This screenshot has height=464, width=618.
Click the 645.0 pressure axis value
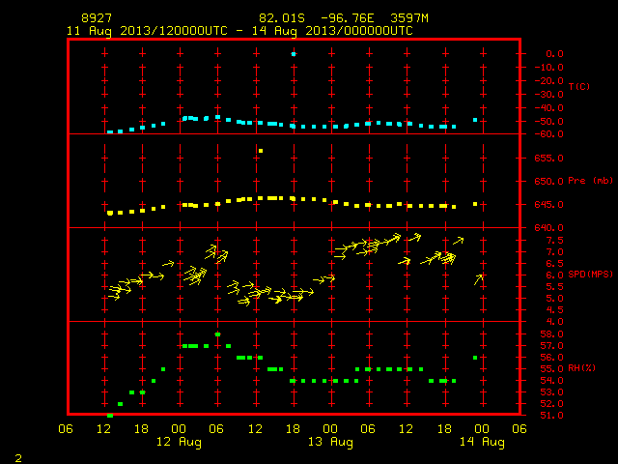pos(548,204)
